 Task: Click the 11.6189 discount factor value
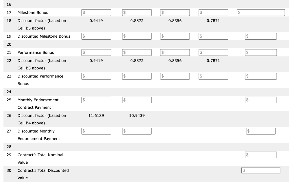(96, 116)
